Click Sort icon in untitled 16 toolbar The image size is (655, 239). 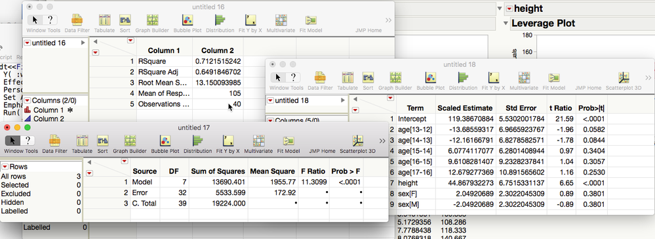(x=125, y=20)
